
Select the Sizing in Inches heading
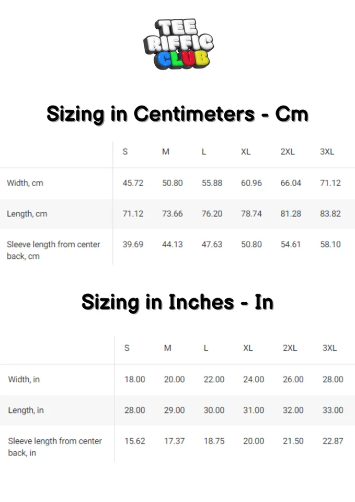[177, 303]
